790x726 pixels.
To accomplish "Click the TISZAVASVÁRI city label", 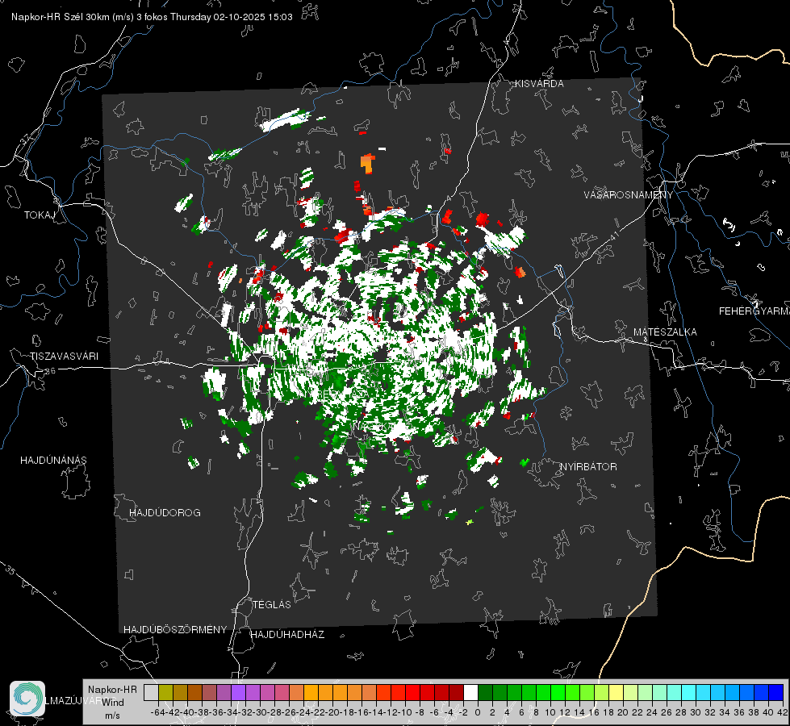I will click(x=65, y=357).
